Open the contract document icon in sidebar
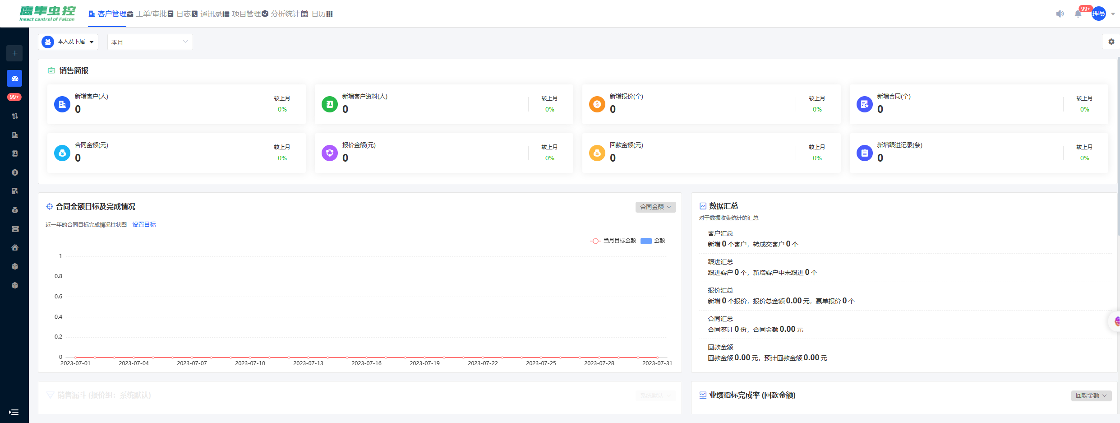The image size is (1120, 423). [x=14, y=191]
